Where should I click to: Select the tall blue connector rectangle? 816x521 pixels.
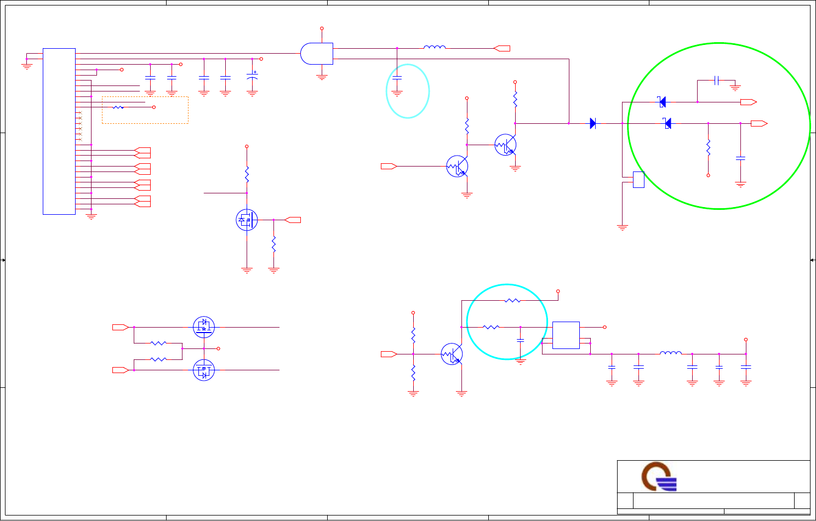point(59,131)
